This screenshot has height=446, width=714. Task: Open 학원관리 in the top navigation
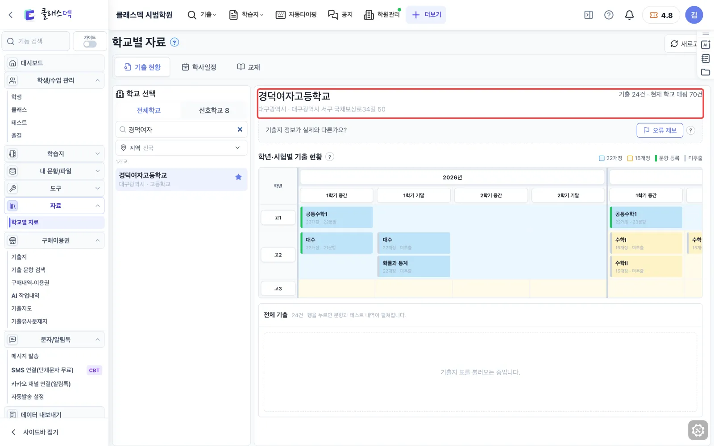(x=382, y=15)
